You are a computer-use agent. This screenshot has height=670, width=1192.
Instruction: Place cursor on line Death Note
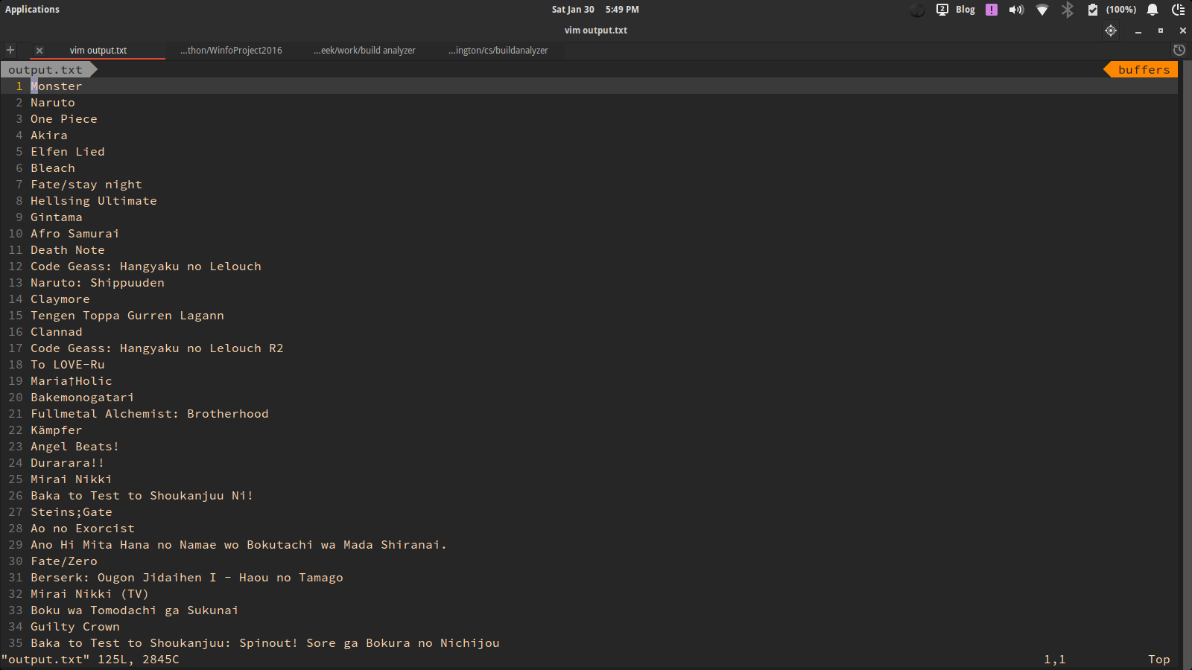68,250
